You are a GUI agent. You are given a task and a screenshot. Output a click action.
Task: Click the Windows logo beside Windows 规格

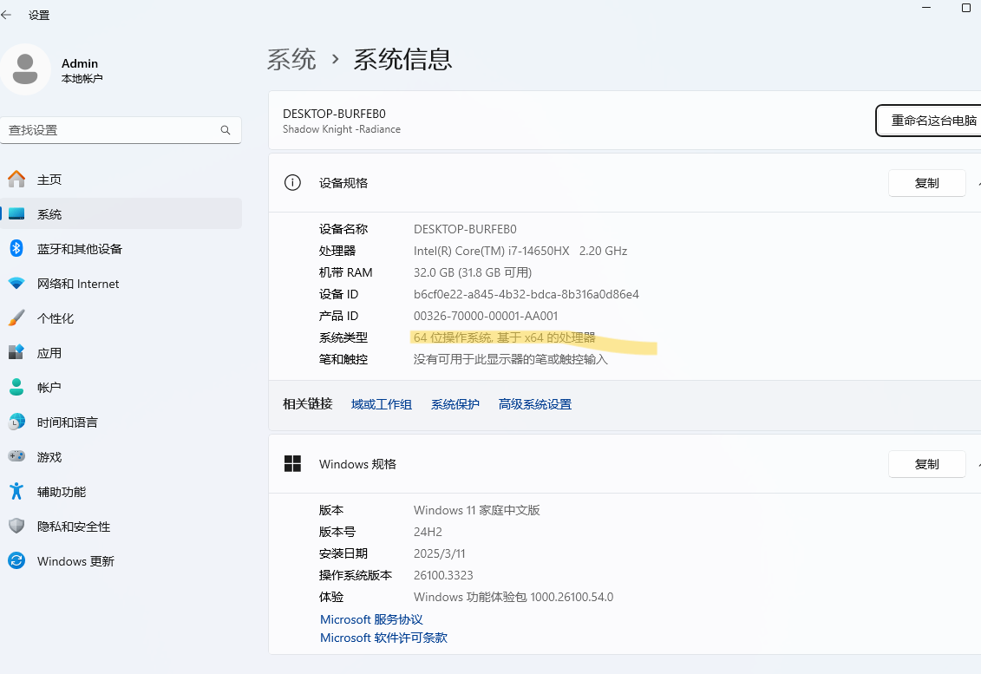click(292, 464)
